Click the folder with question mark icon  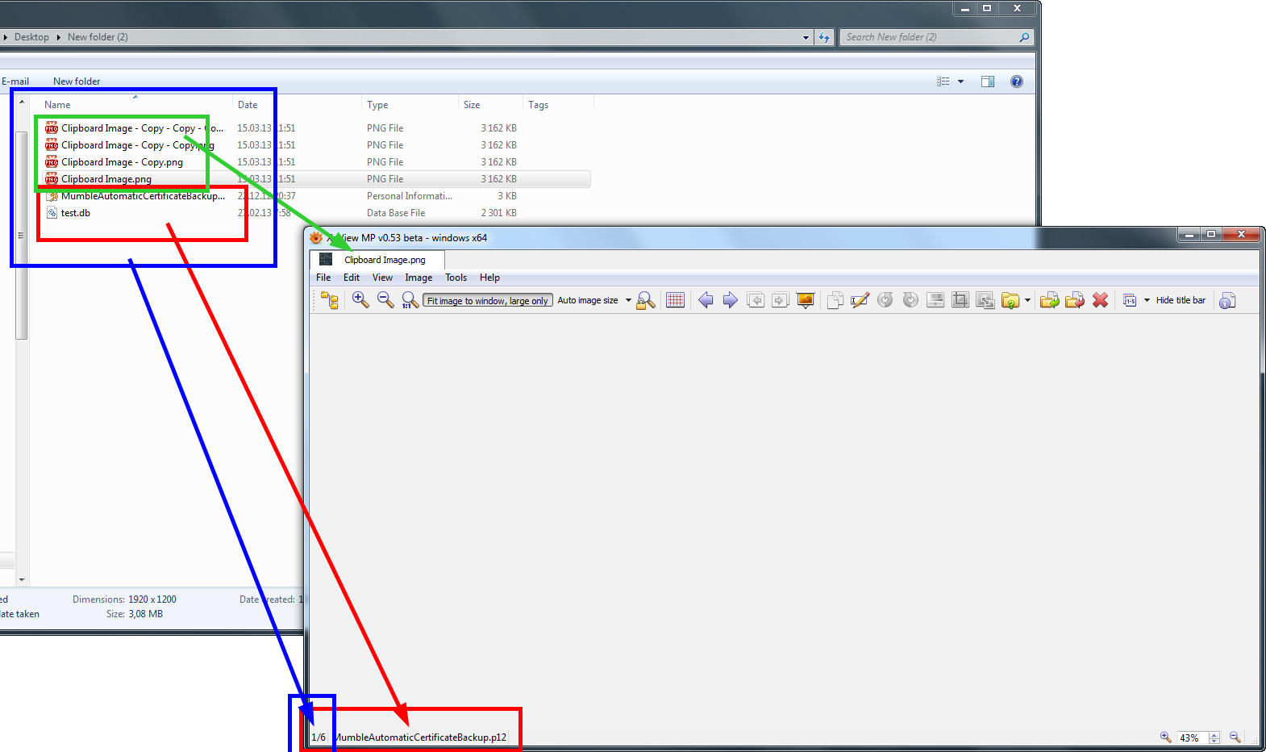pos(1010,300)
